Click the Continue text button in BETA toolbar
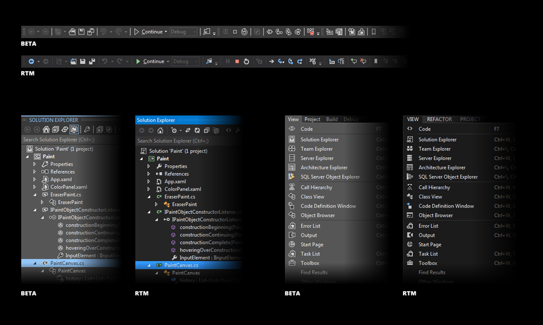Screen dimensions: 543x325 [x=152, y=32]
